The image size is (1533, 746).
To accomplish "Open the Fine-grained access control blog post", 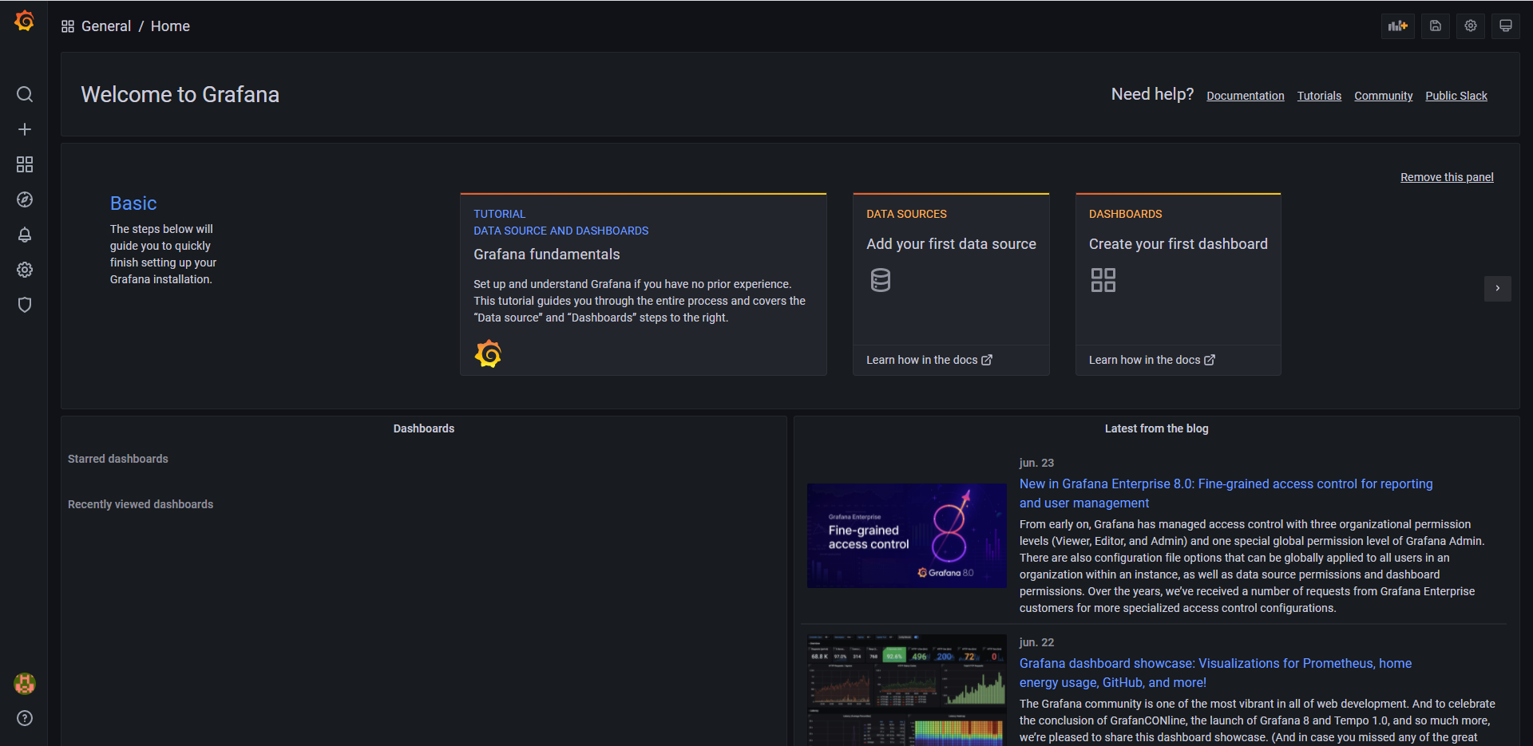I will pos(1226,493).
